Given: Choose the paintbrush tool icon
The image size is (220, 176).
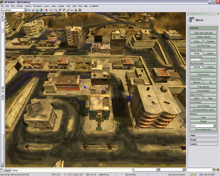Looking at the screenshot, I should tap(68, 10).
